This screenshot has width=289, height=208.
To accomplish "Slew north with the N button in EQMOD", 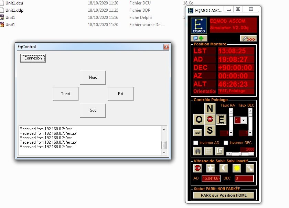I will pyautogui.click(x=210, y=108).
